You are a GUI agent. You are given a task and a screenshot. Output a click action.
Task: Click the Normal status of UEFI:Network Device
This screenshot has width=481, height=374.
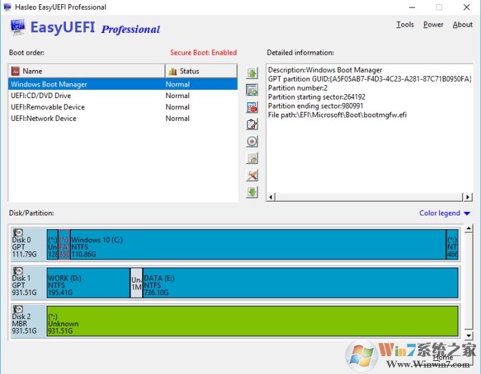tap(177, 118)
